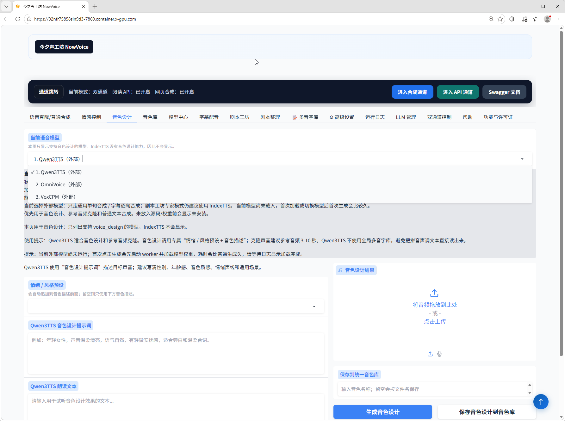The width and height of the screenshot is (565, 421).
Task: Click the browser address bar URL
Action: [85, 19]
